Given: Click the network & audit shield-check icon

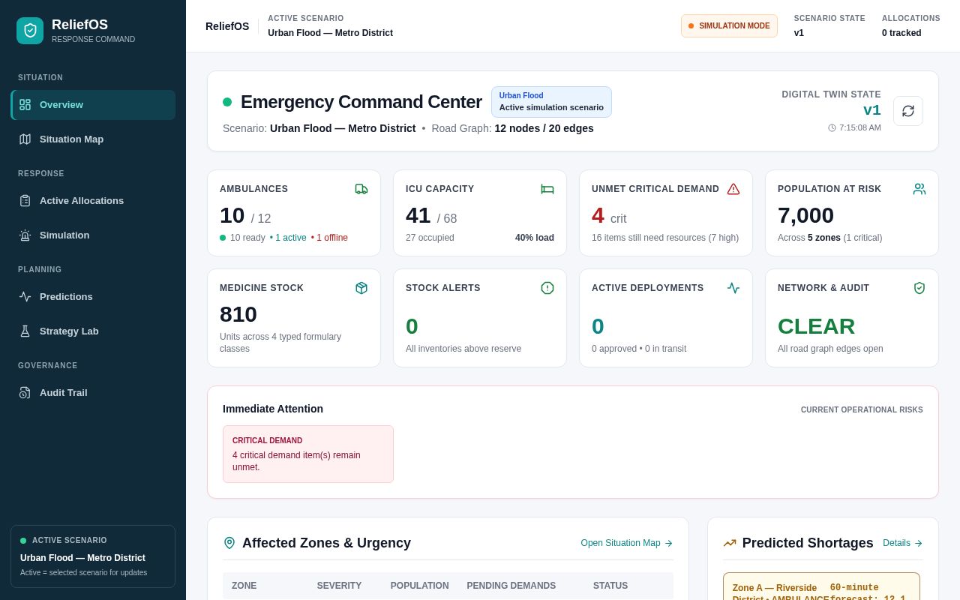Looking at the screenshot, I should [x=919, y=288].
